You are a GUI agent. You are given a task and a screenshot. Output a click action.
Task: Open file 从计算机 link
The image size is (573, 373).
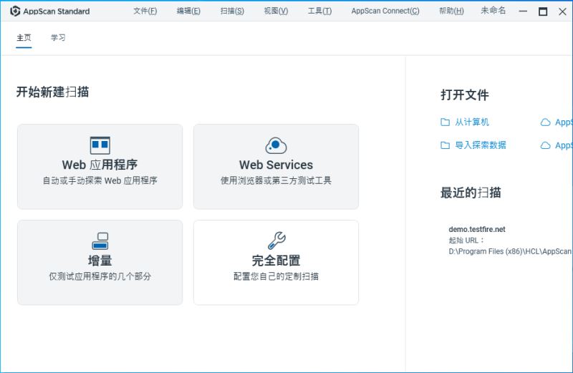[x=472, y=122]
